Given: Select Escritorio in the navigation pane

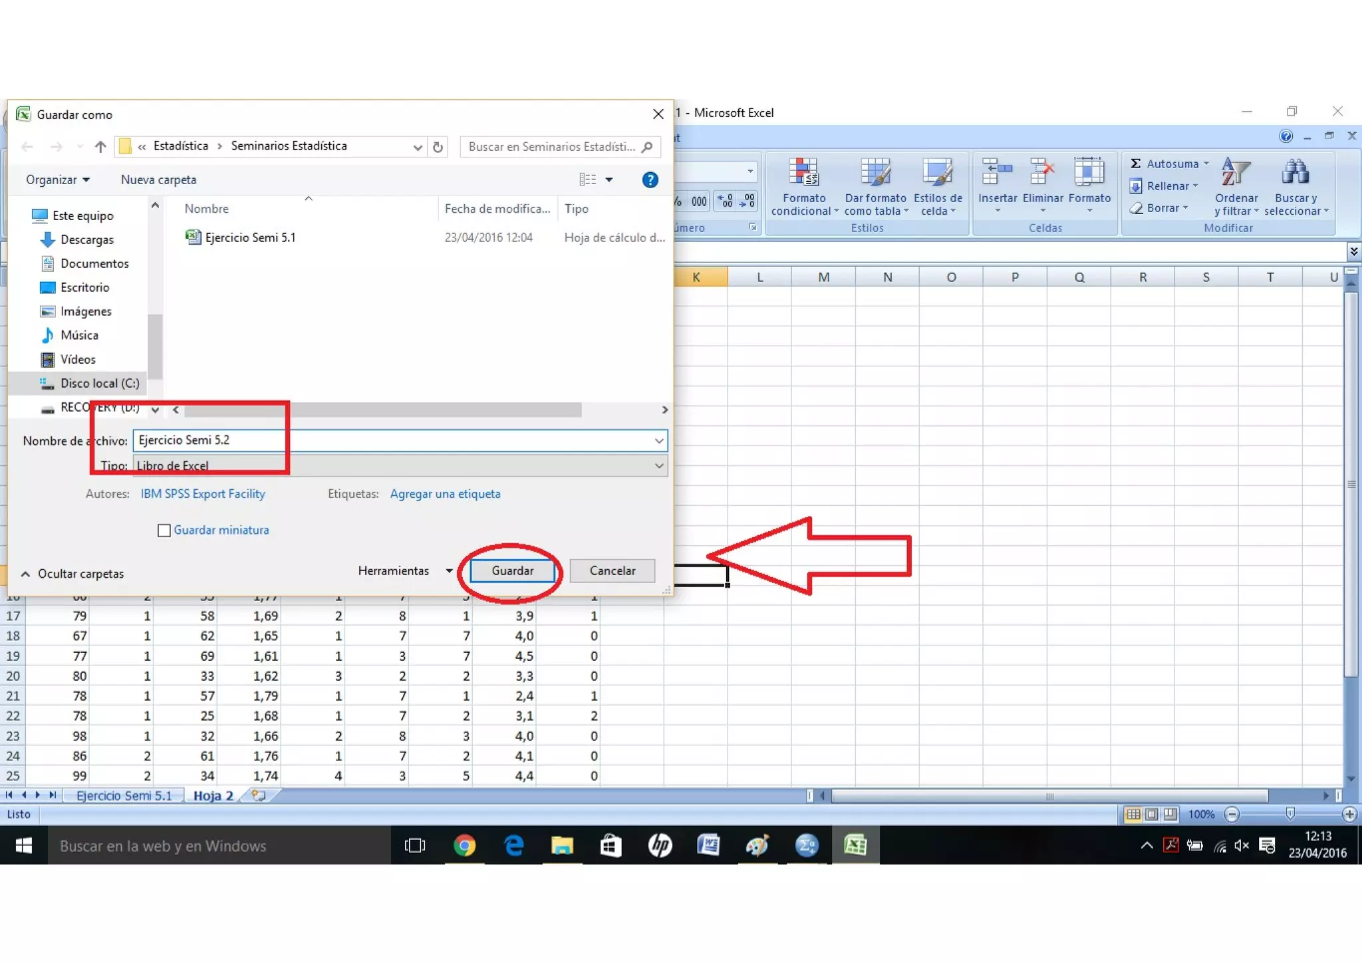Looking at the screenshot, I should point(84,287).
